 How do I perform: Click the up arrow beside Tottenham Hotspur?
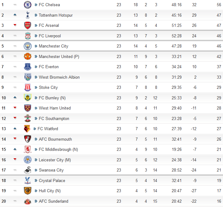15,14
